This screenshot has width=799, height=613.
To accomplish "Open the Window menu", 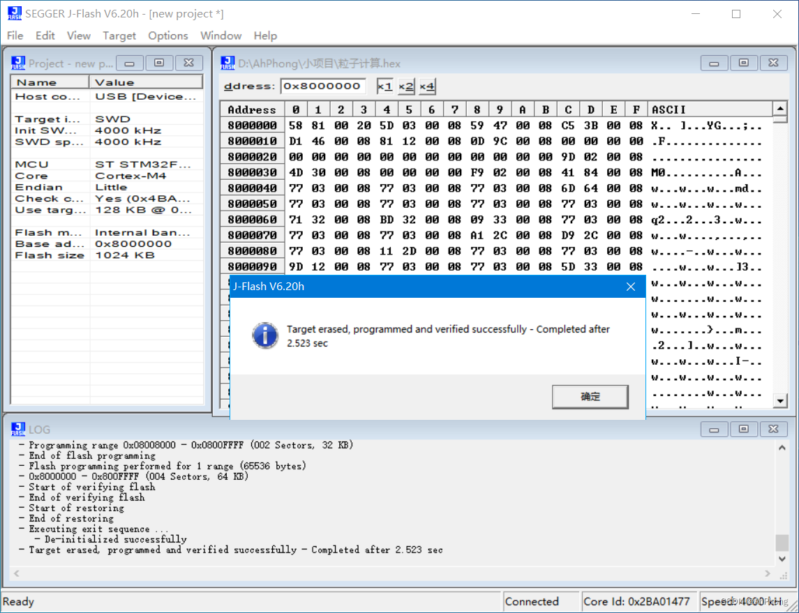I will tap(221, 36).
